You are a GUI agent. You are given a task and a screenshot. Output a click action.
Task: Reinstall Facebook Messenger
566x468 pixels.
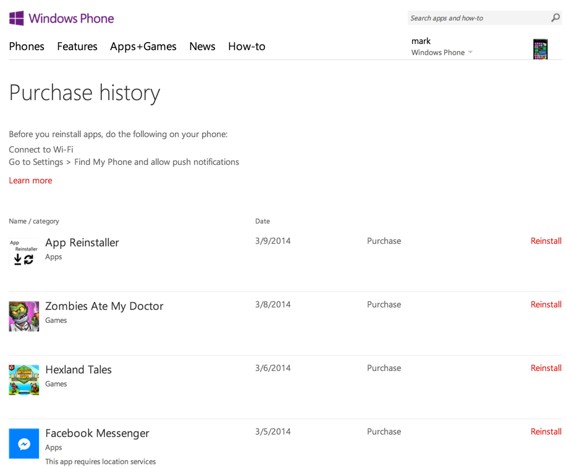pos(546,432)
